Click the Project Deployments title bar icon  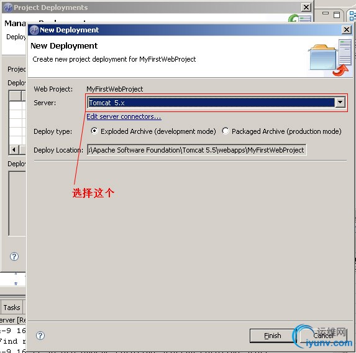pyautogui.click(x=8, y=7)
